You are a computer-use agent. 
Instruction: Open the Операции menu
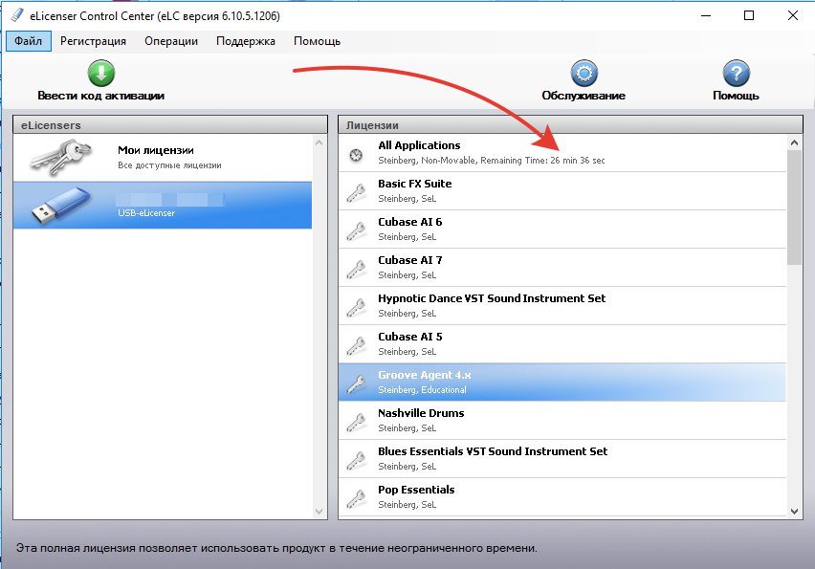tap(171, 41)
